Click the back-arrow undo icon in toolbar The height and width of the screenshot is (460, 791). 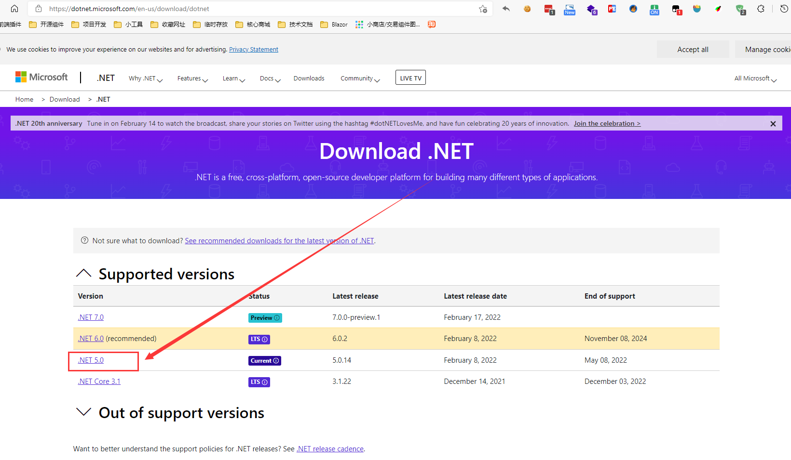506,9
